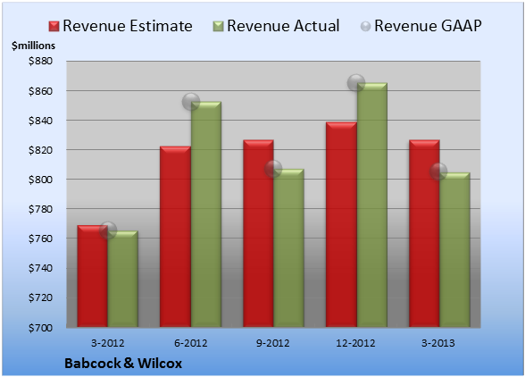Click the $700 axis value

40,327
